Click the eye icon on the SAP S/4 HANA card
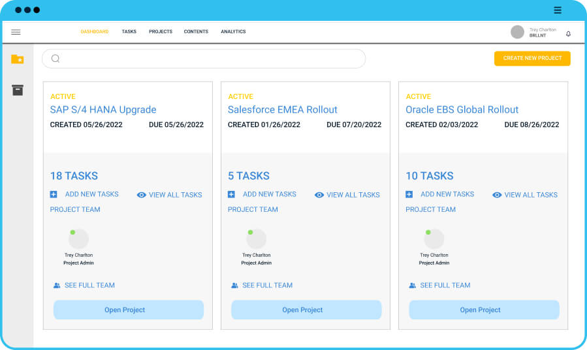The image size is (587, 350). pos(142,195)
